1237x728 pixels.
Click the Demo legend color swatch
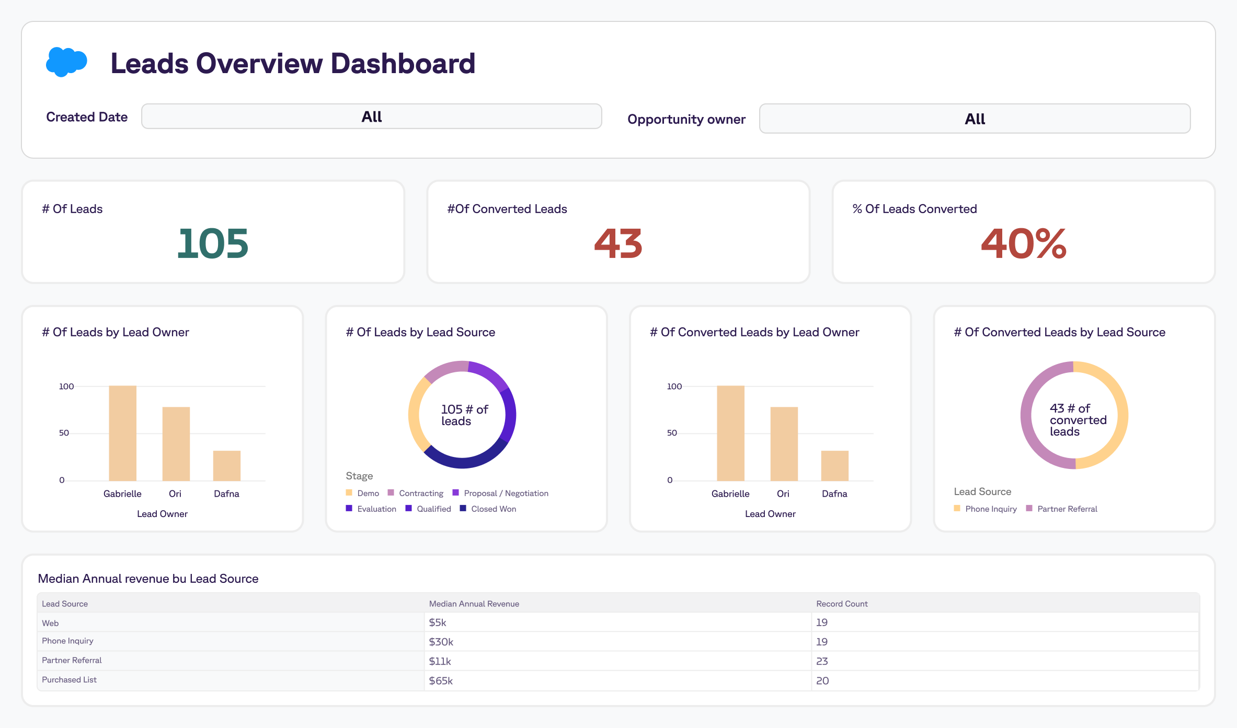pyautogui.click(x=349, y=493)
